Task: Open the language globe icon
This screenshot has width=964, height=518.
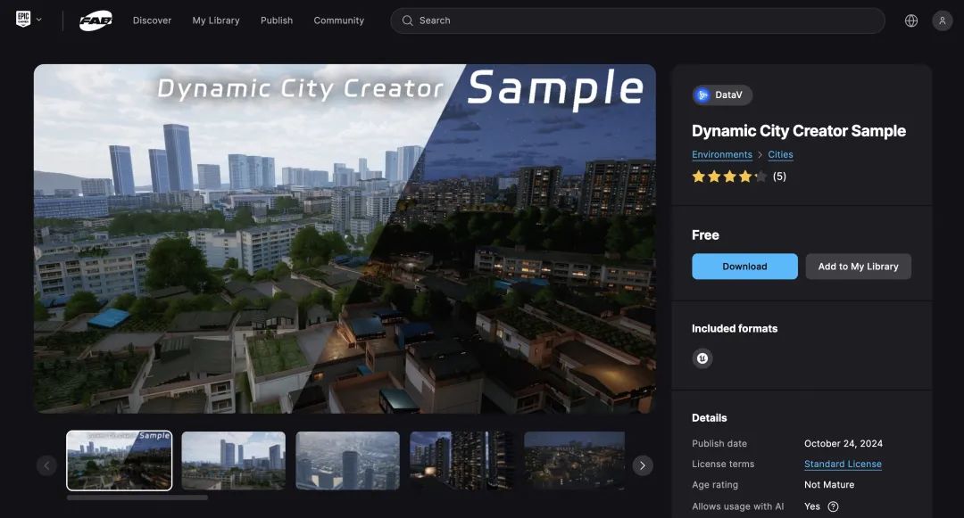Action: pyautogui.click(x=911, y=21)
